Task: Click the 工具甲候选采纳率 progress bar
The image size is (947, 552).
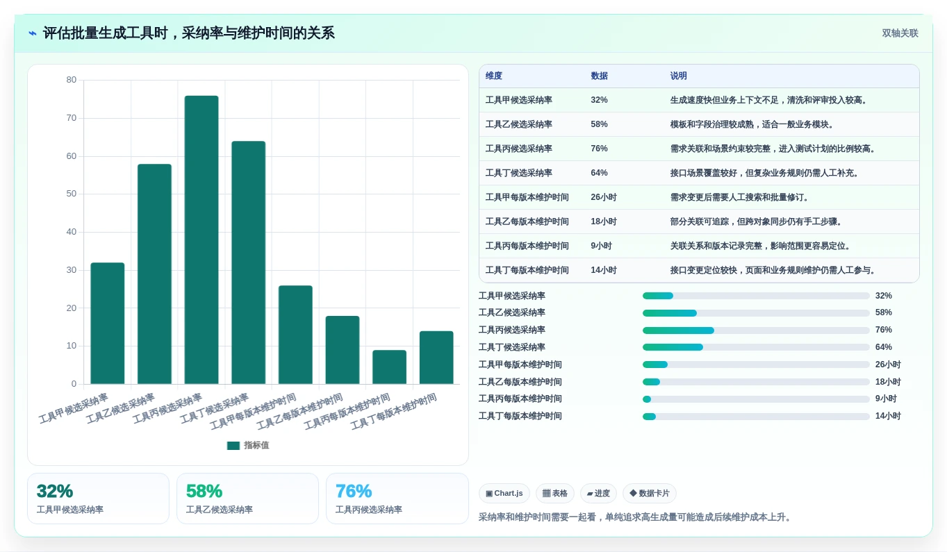Action: coord(756,296)
